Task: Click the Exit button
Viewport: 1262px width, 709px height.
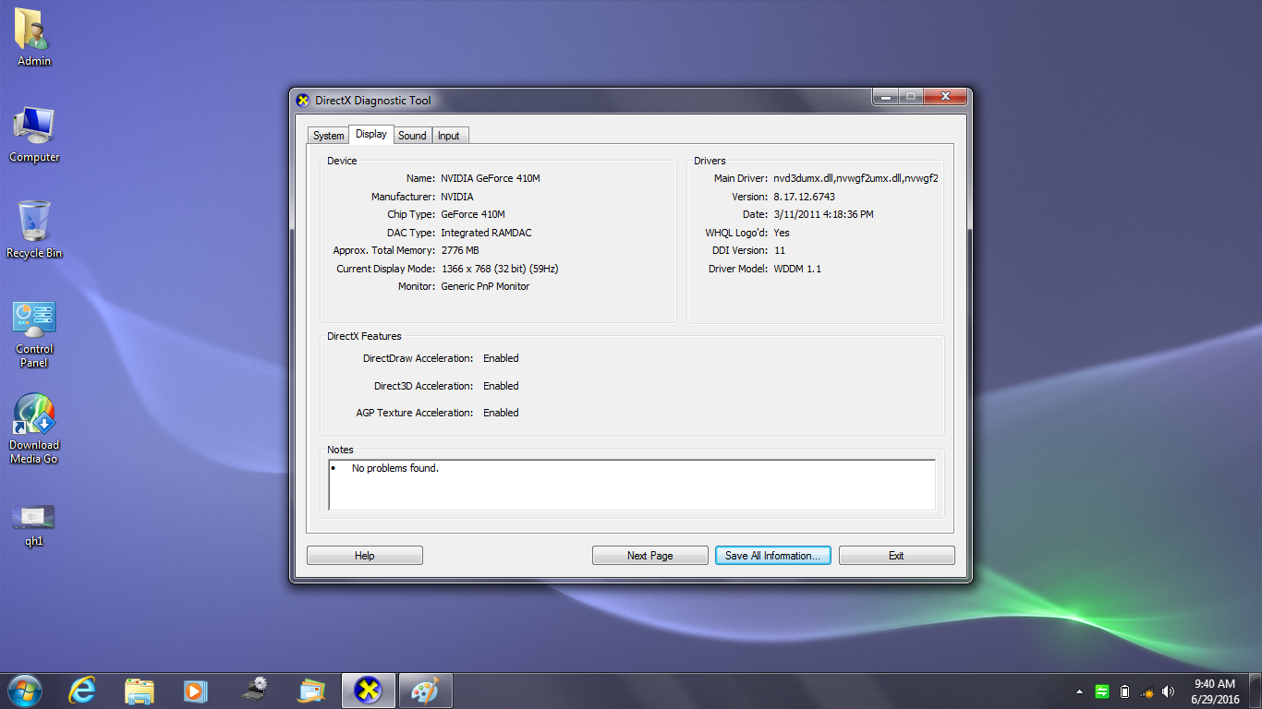Action: click(x=896, y=555)
